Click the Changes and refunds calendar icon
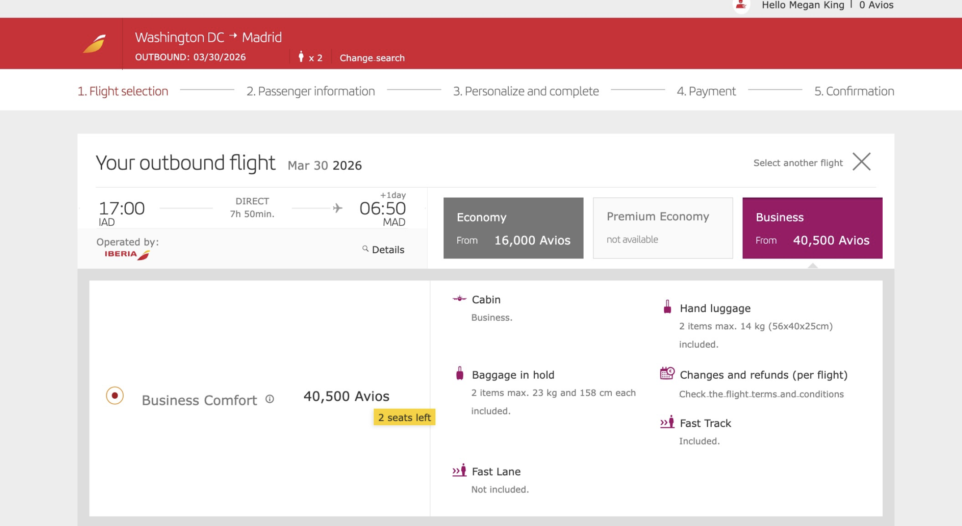Image resolution: width=962 pixels, height=526 pixels. [667, 373]
